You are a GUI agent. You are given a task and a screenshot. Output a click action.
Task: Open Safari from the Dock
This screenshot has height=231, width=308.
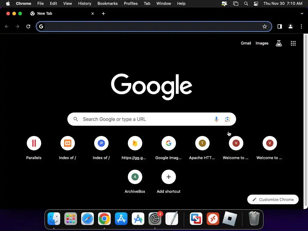(88, 219)
